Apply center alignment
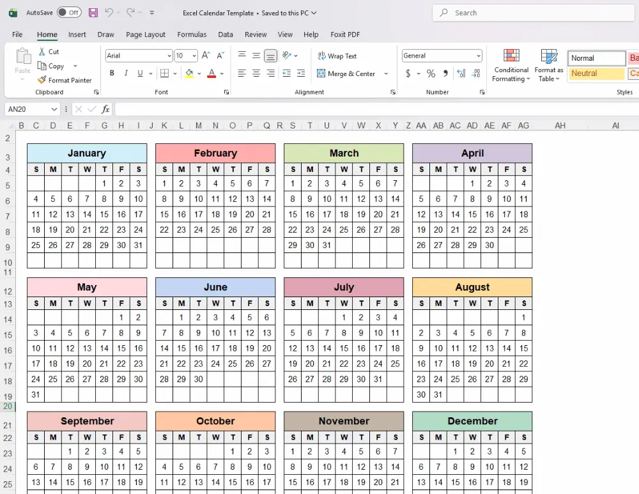The height and width of the screenshot is (494, 639). coord(255,74)
